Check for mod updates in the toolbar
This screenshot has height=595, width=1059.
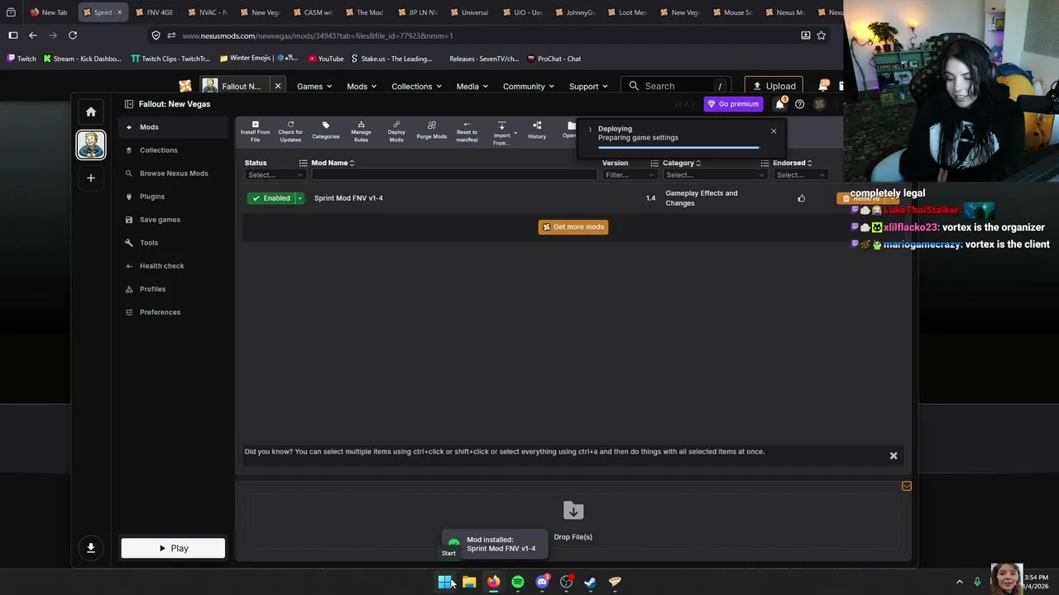click(x=290, y=131)
